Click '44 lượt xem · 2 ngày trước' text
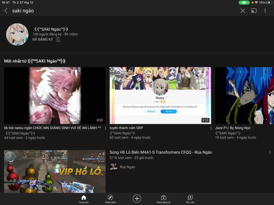 24,138
